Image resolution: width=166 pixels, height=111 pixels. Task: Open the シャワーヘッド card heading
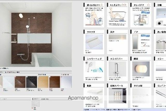pos(94,59)
